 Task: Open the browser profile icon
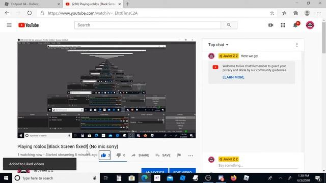(307, 13)
